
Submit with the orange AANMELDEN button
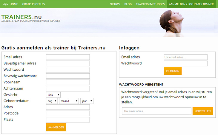[x=56, y=127]
